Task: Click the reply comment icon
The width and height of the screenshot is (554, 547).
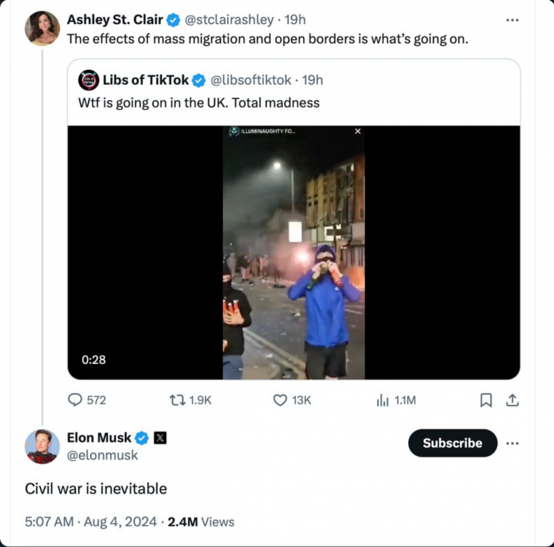Action: tap(75, 400)
